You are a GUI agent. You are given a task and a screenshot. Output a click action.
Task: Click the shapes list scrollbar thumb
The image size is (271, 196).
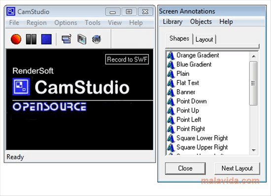[x=254, y=83]
